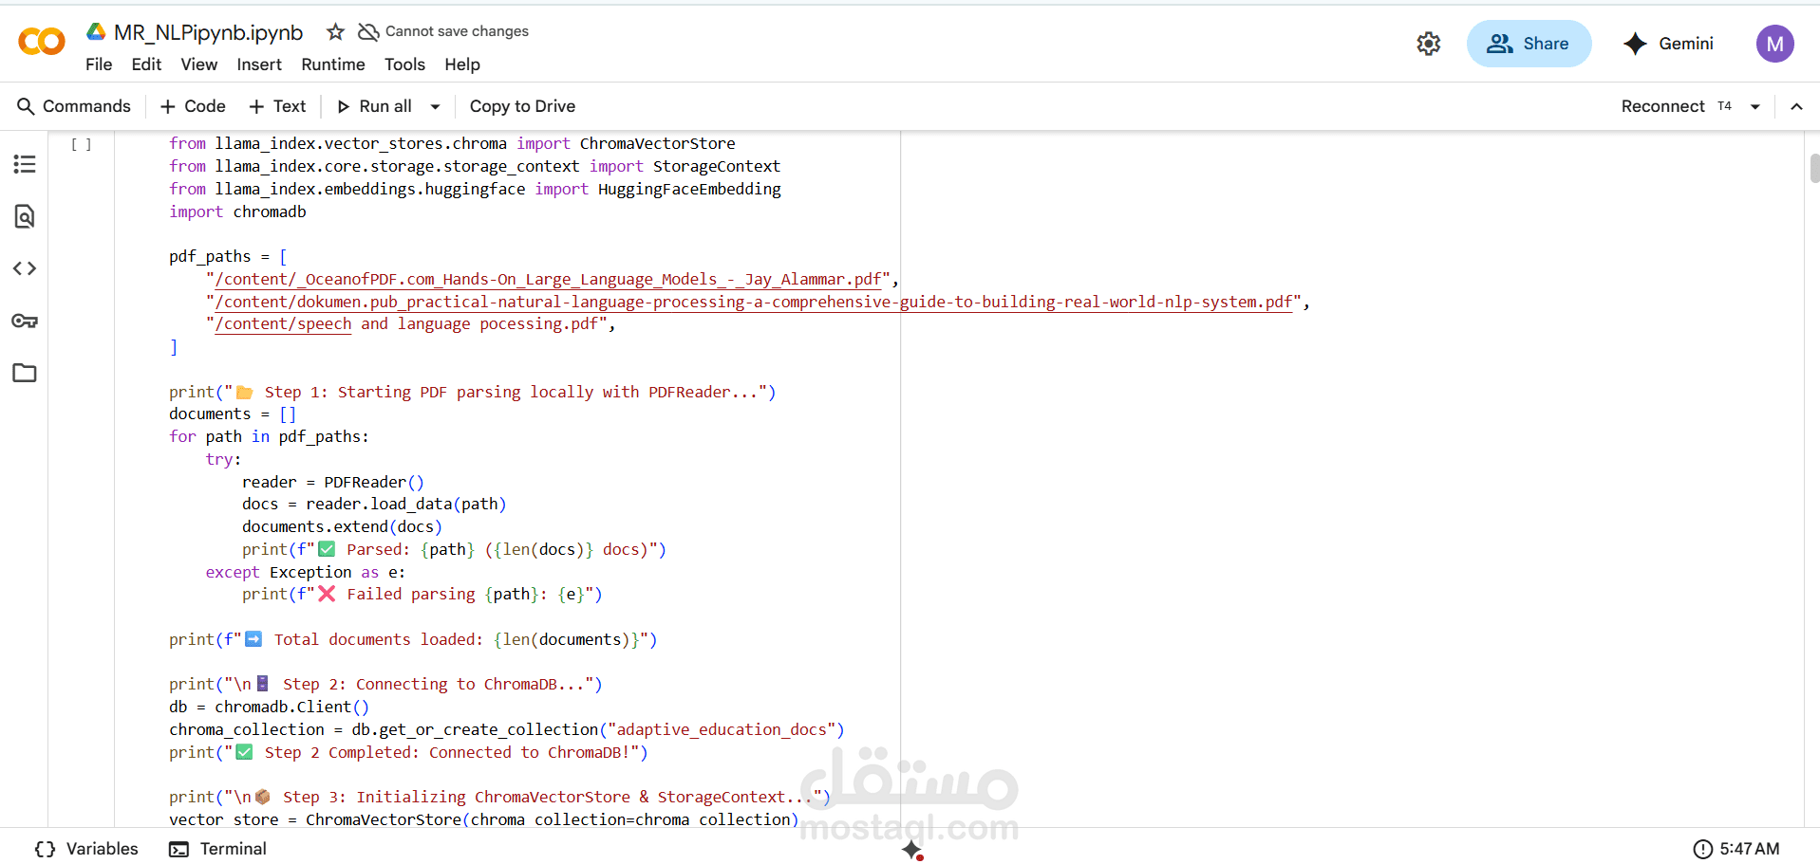Click the "Total documents loaded" print line
Image resolution: width=1820 pixels, height=864 pixels.
[x=413, y=639]
